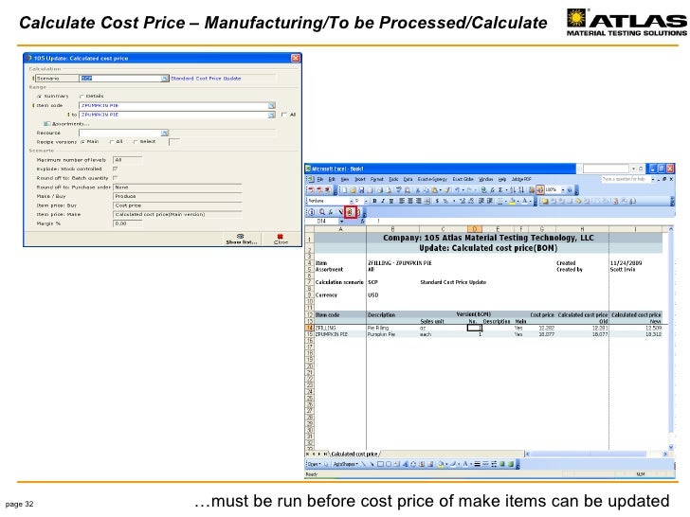Click the Resource browse icon in dialog
This screenshot has height=517, width=690.
pos(165,133)
